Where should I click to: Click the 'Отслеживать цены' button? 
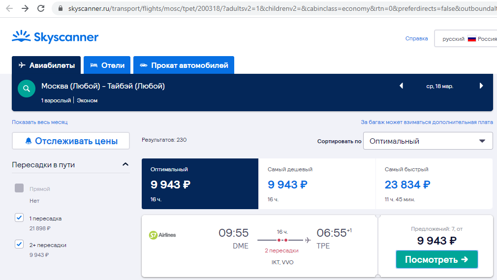pos(71,141)
